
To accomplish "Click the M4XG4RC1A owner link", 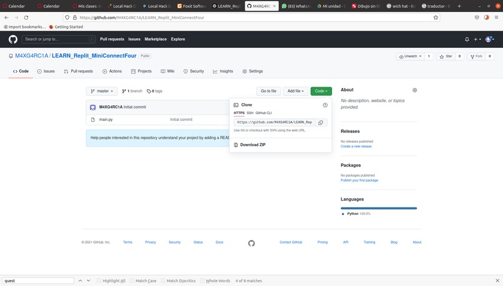I will [x=32, y=55].
